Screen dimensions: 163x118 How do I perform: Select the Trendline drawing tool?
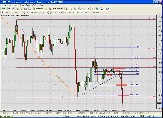20,13
